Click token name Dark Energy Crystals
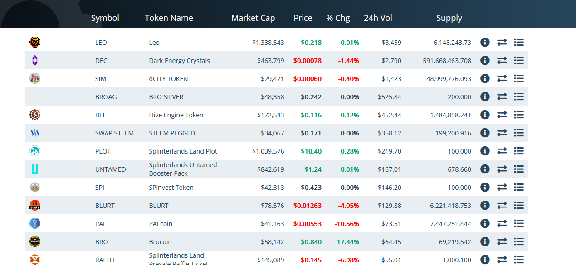576x265 pixels. (179, 61)
